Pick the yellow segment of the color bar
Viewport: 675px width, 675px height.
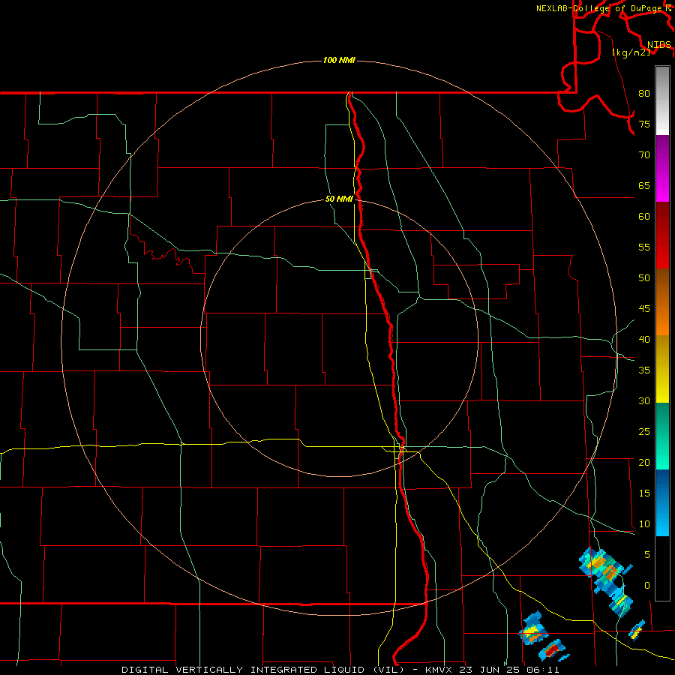point(662,369)
